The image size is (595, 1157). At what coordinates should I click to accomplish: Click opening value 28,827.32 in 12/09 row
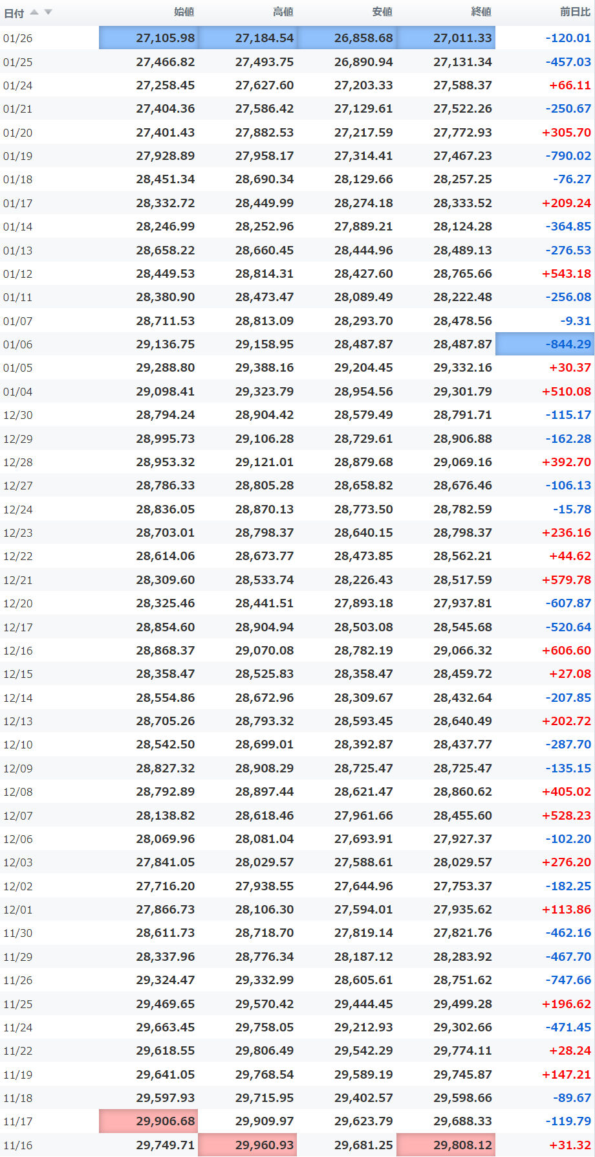click(166, 769)
